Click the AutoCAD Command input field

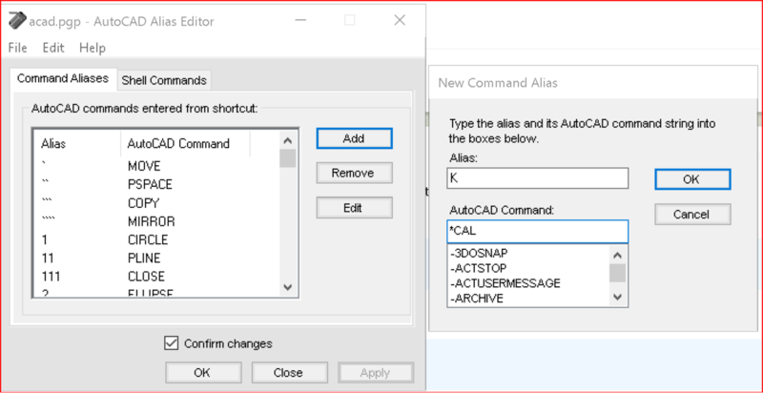(538, 232)
